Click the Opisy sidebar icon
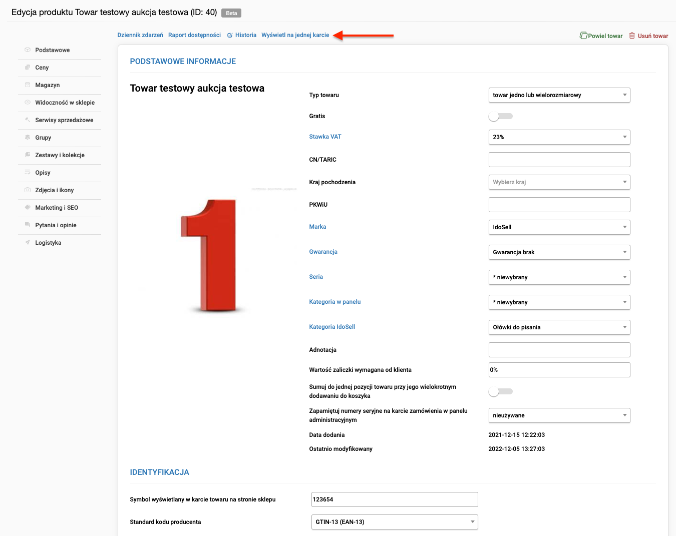The image size is (676, 536). click(28, 172)
